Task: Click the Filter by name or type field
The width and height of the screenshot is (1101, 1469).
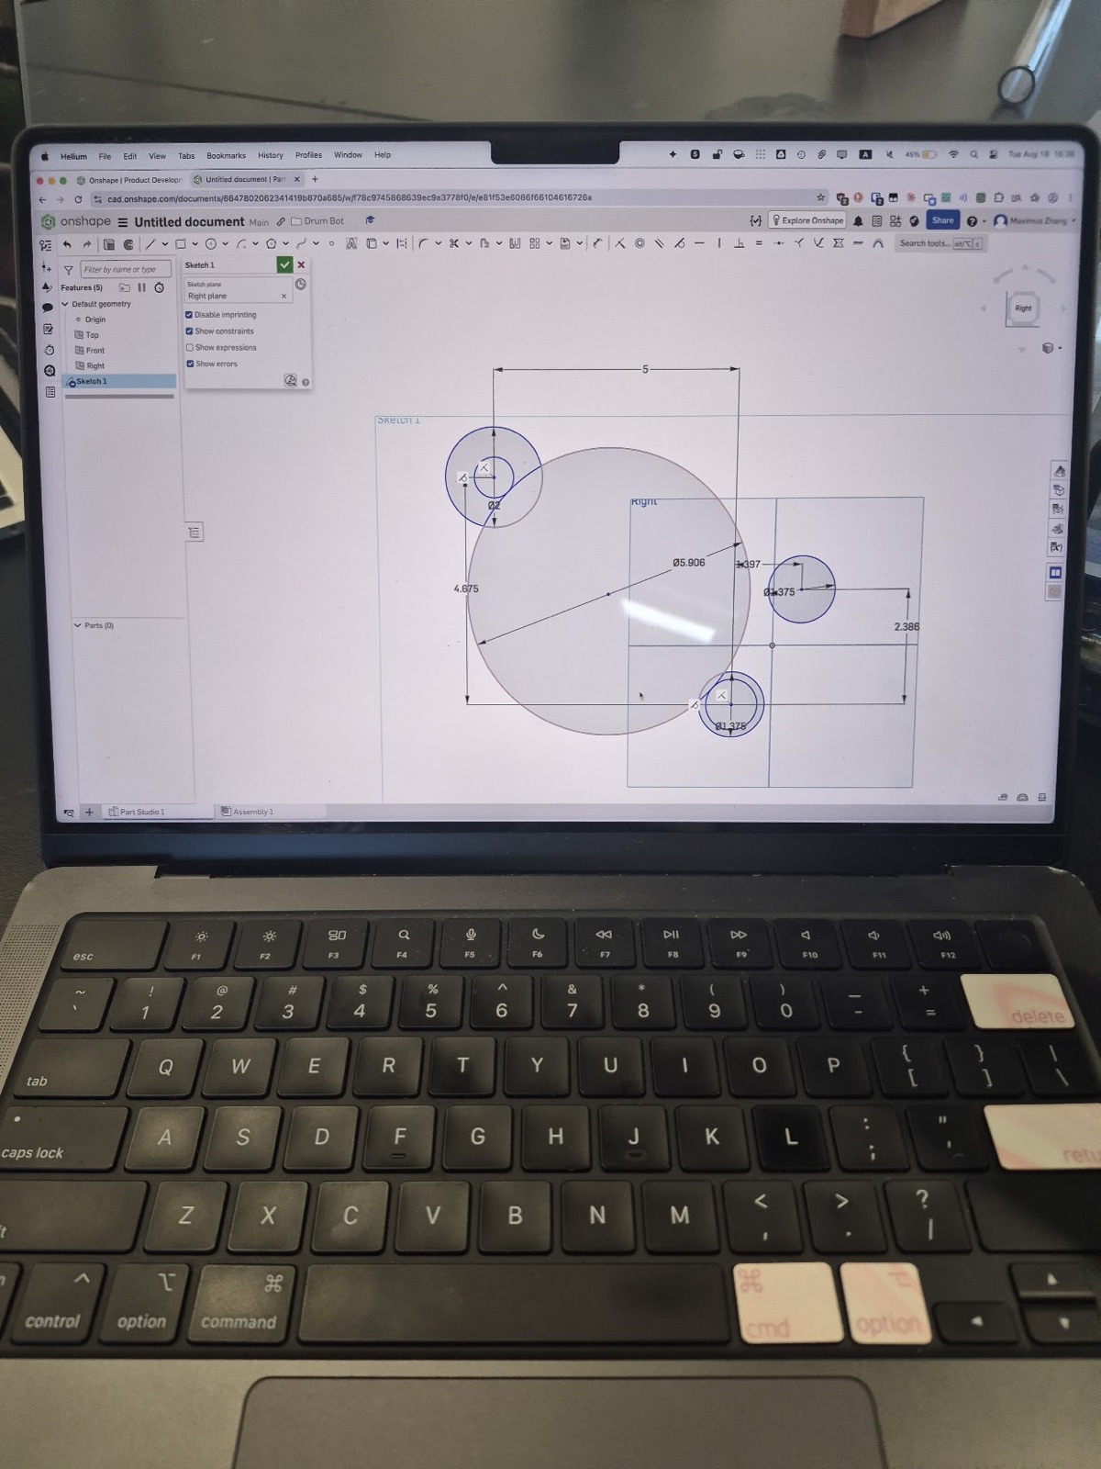Action: (125, 270)
